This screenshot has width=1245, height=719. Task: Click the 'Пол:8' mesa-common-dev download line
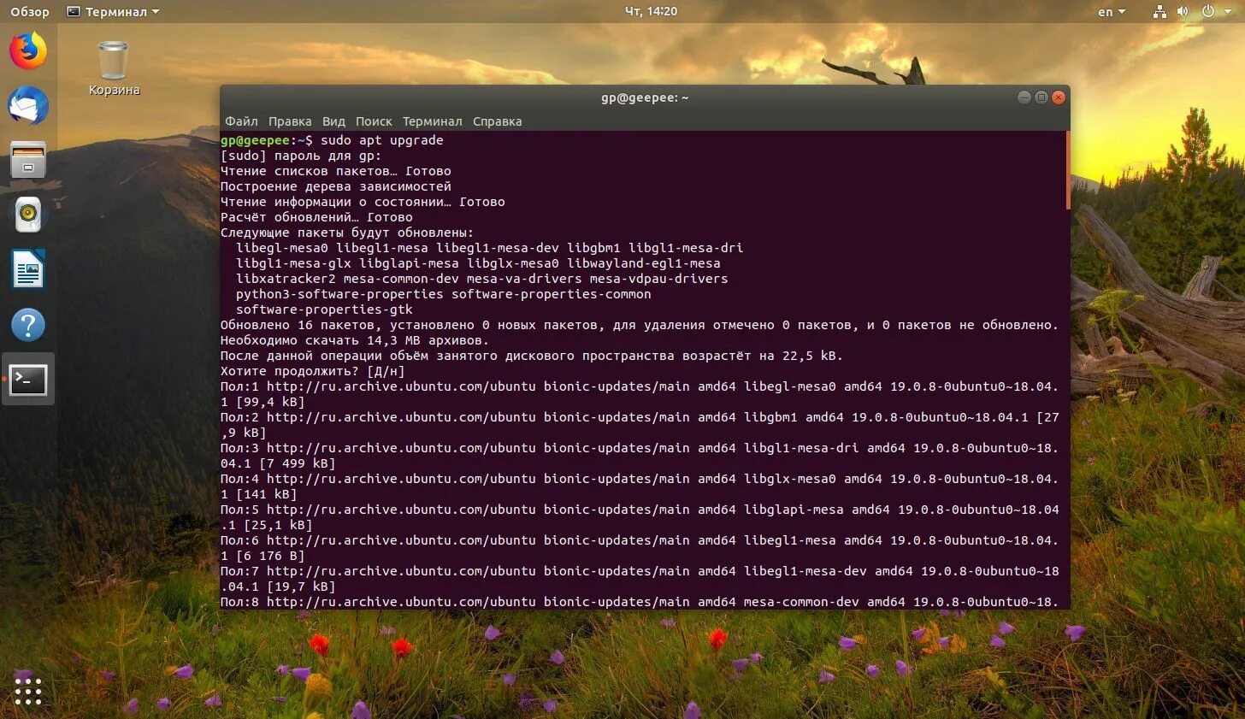pyautogui.click(x=640, y=602)
